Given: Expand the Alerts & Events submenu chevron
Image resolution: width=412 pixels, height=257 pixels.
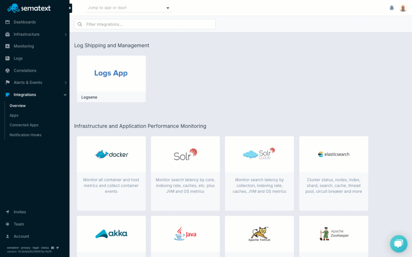Looking at the screenshot, I should point(65,82).
